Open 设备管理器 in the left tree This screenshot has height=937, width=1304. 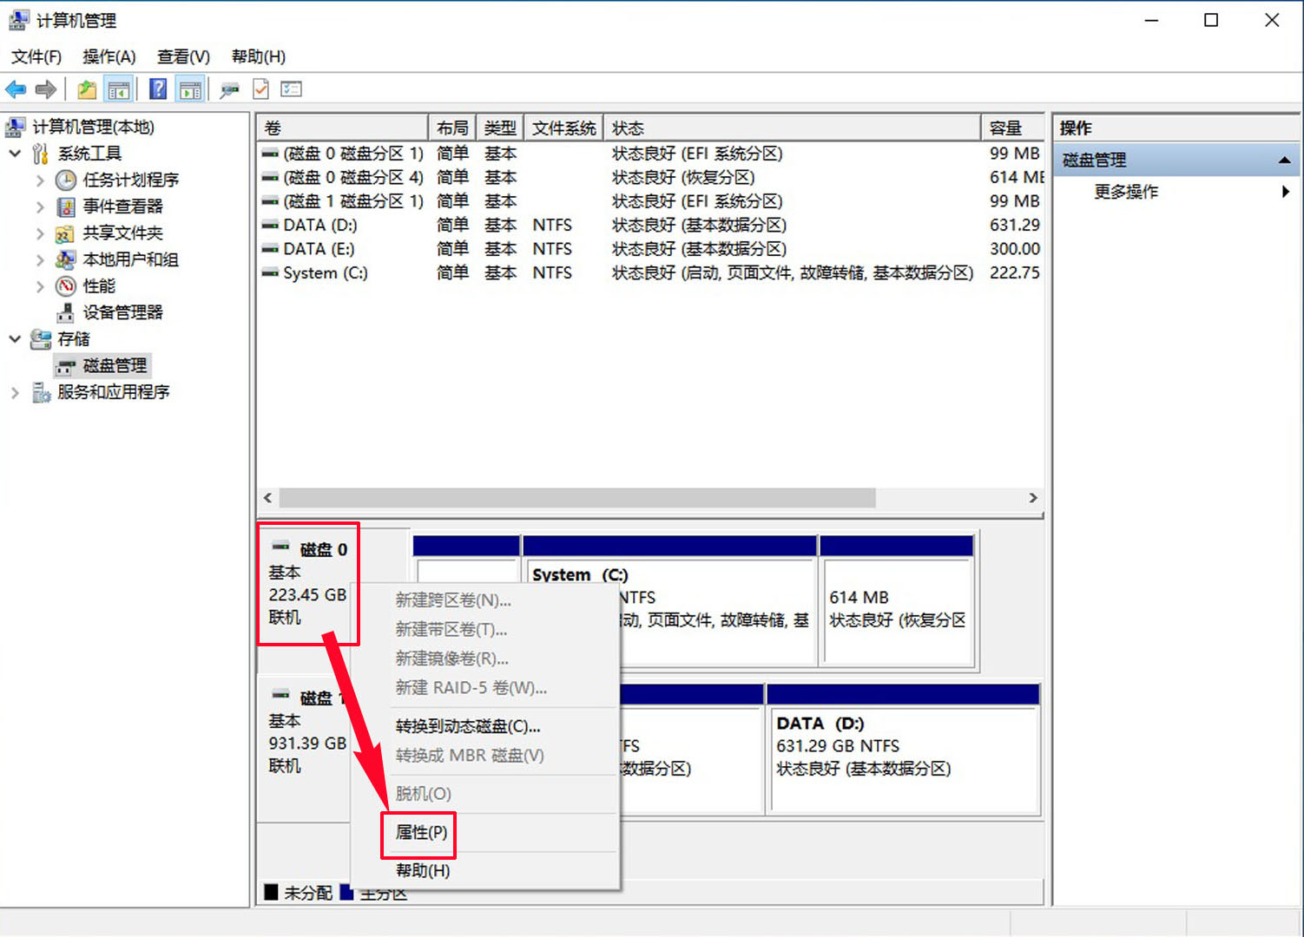pyautogui.click(x=122, y=312)
